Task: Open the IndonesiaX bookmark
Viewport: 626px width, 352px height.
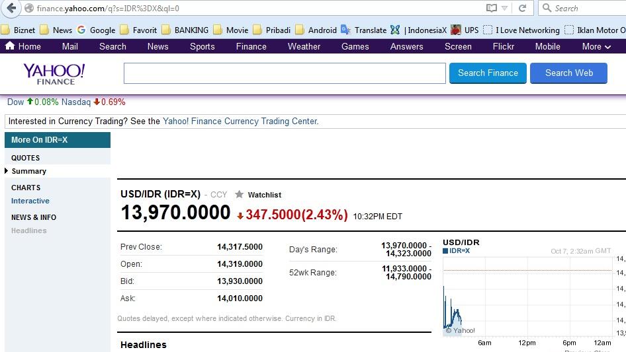Action: [419, 30]
